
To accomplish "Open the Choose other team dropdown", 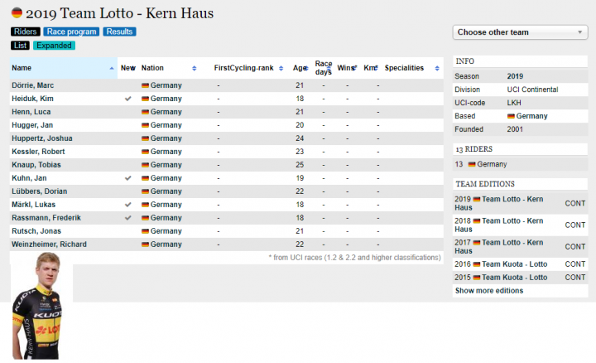I will (x=520, y=32).
